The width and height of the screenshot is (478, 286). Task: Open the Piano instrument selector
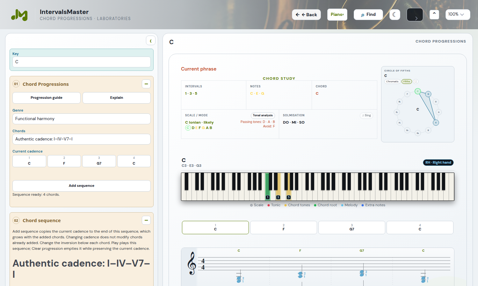[x=337, y=15]
